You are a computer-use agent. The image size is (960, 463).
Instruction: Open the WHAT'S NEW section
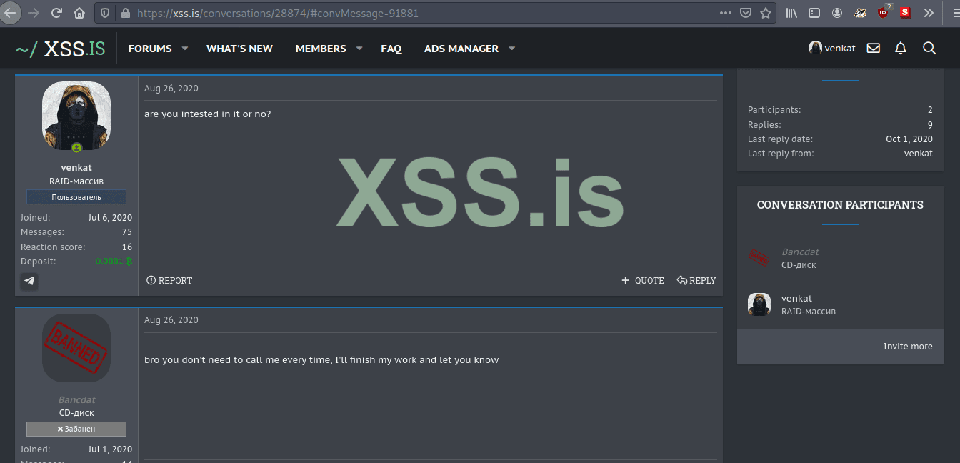click(239, 48)
